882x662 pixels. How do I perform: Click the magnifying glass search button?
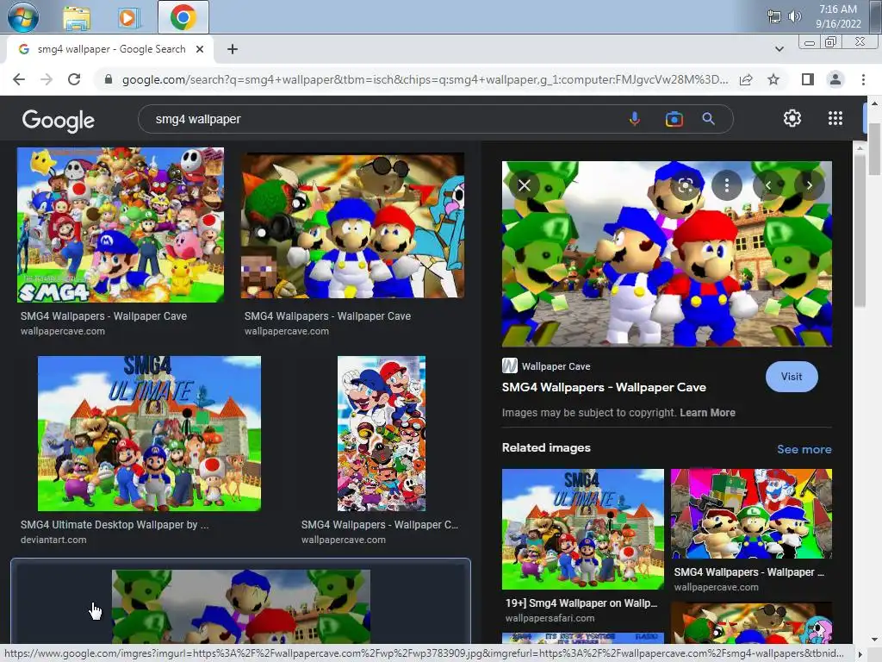[708, 119]
